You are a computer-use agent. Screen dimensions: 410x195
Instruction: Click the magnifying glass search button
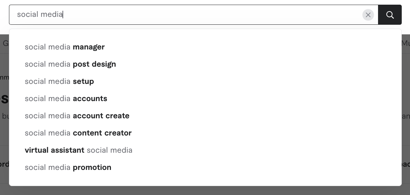[390, 15]
